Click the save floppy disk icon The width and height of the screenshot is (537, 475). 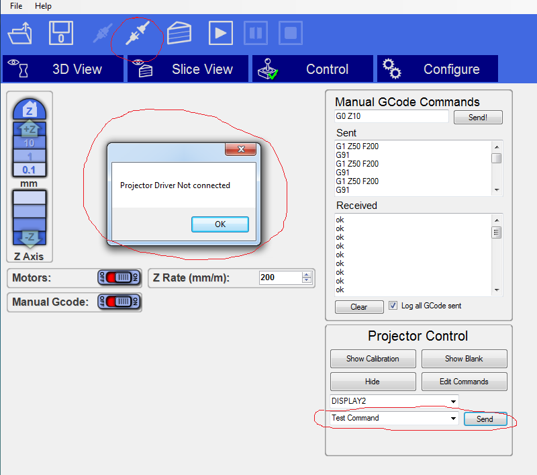[x=61, y=32]
